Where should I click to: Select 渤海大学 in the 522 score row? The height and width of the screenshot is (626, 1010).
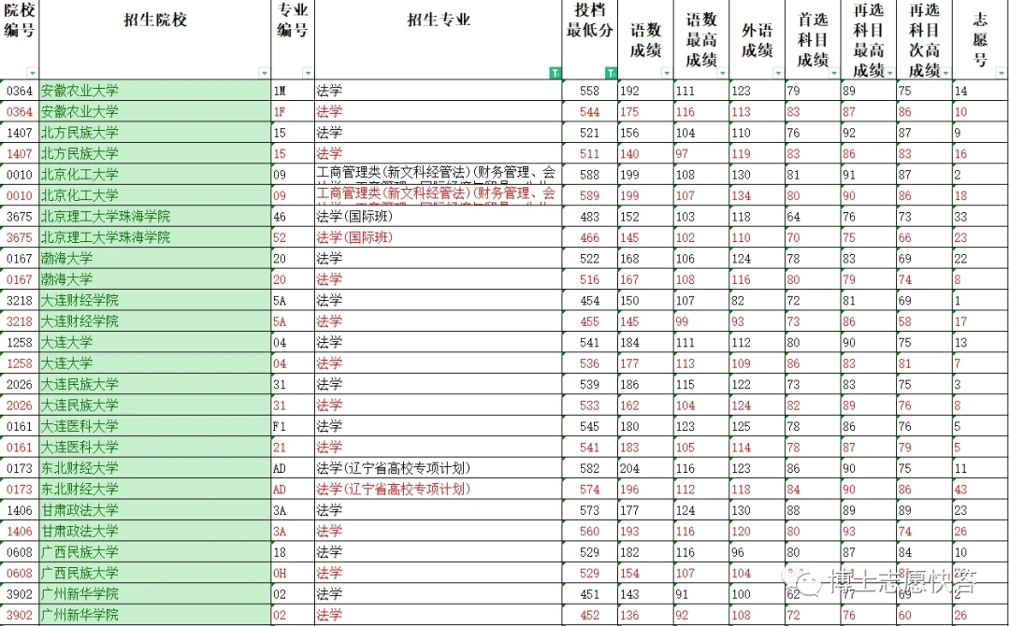point(155,259)
